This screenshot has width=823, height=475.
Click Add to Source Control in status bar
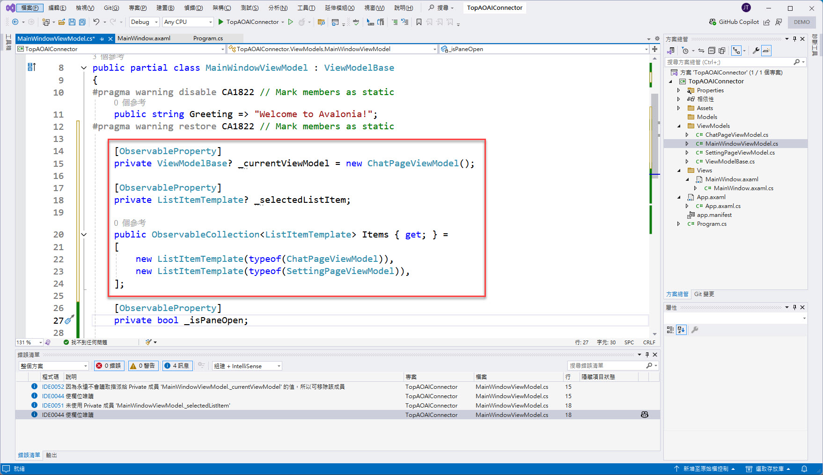pyautogui.click(x=705, y=469)
